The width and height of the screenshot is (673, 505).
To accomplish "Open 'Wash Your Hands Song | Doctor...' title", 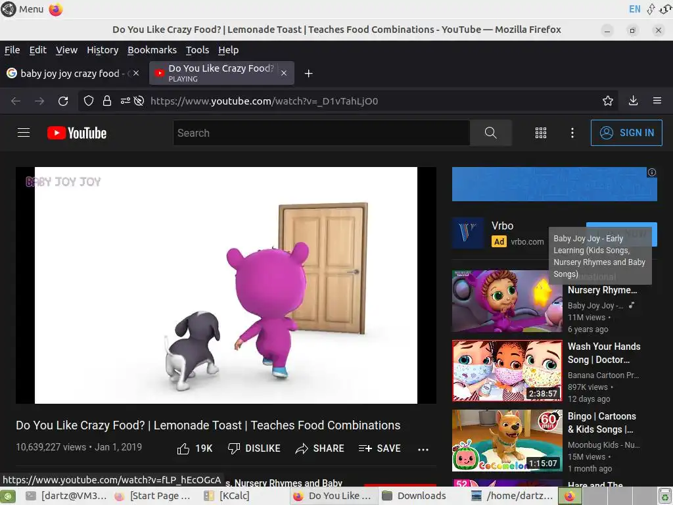I will point(604,353).
